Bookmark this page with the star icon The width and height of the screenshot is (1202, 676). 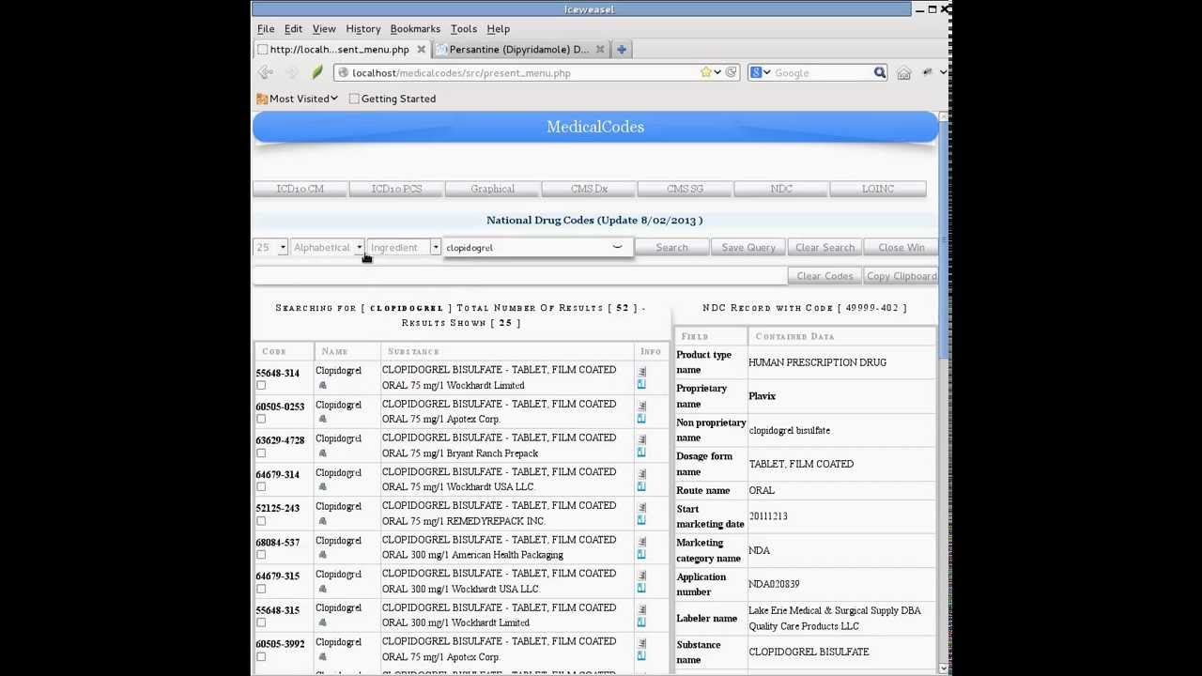coord(705,72)
